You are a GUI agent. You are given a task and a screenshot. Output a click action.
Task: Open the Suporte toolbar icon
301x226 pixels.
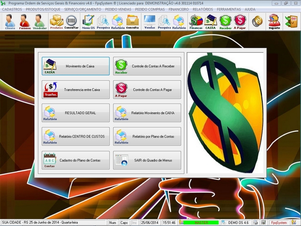tap(274, 21)
